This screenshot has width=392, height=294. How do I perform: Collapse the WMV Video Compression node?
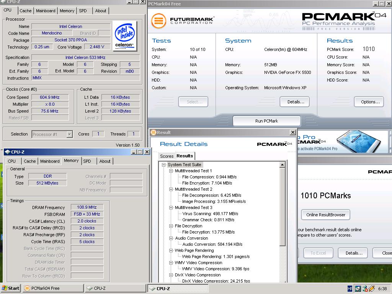click(171, 263)
